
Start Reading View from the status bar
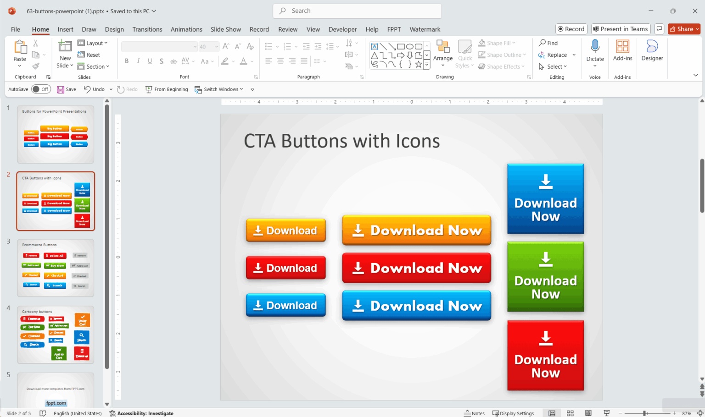pos(588,413)
